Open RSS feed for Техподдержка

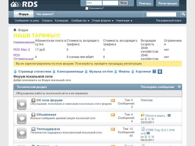pyautogui.click(x=113, y=129)
